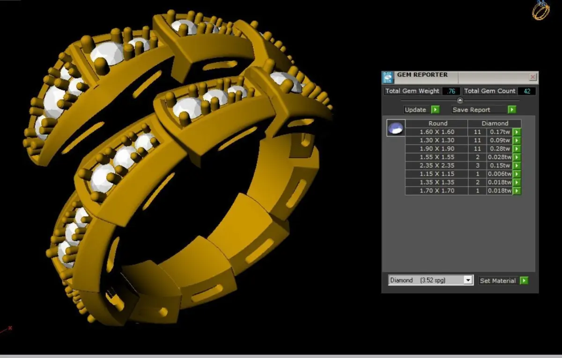Viewport: 562px width, 358px height.
Task: Close the Gem Reporter panel
Action: click(533, 77)
